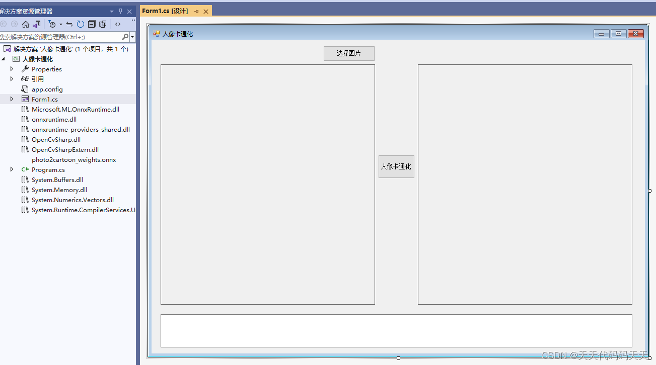
Task: Select Program.cs file
Action: [x=48, y=169]
